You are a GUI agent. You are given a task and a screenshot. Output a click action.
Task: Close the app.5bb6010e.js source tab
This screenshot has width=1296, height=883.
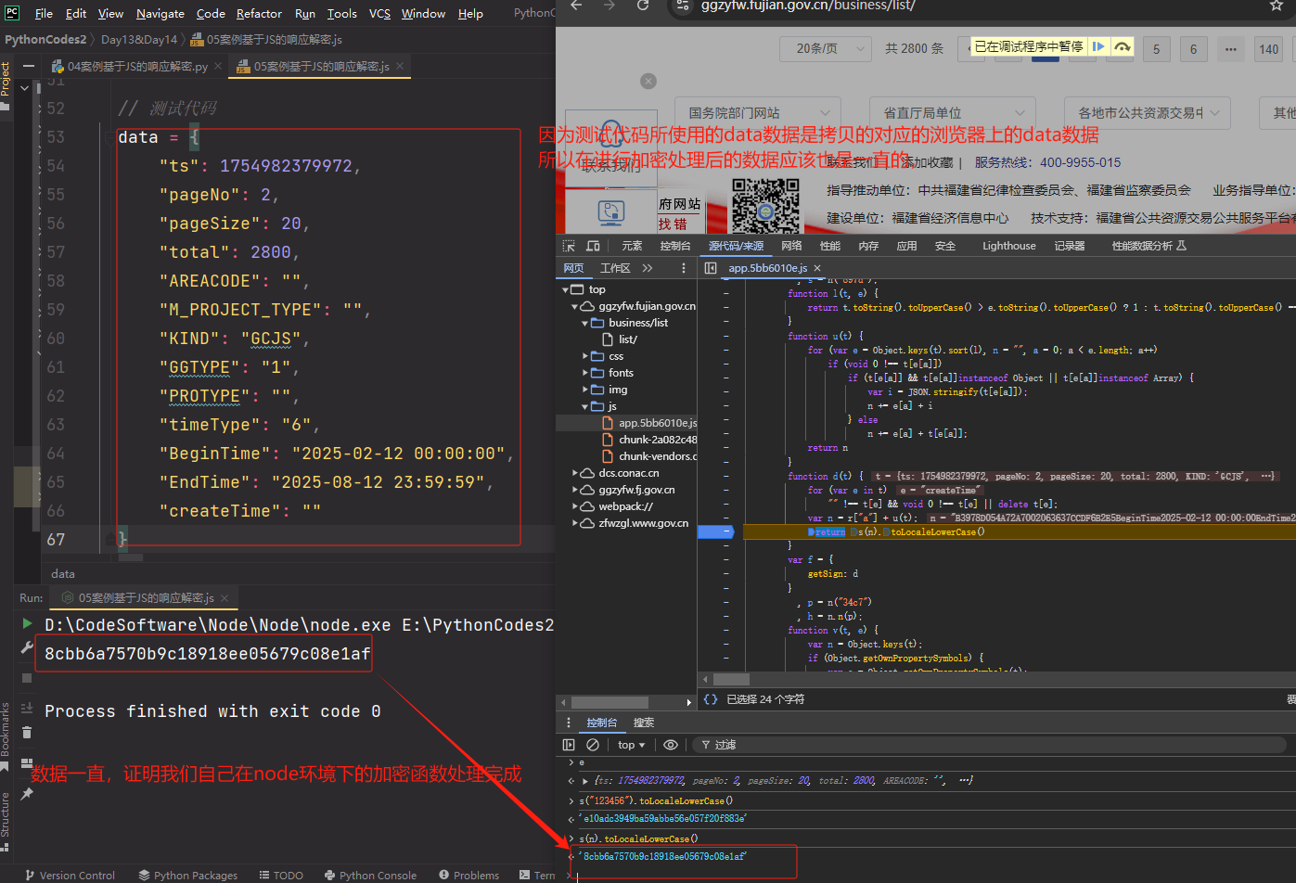pos(817,268)
